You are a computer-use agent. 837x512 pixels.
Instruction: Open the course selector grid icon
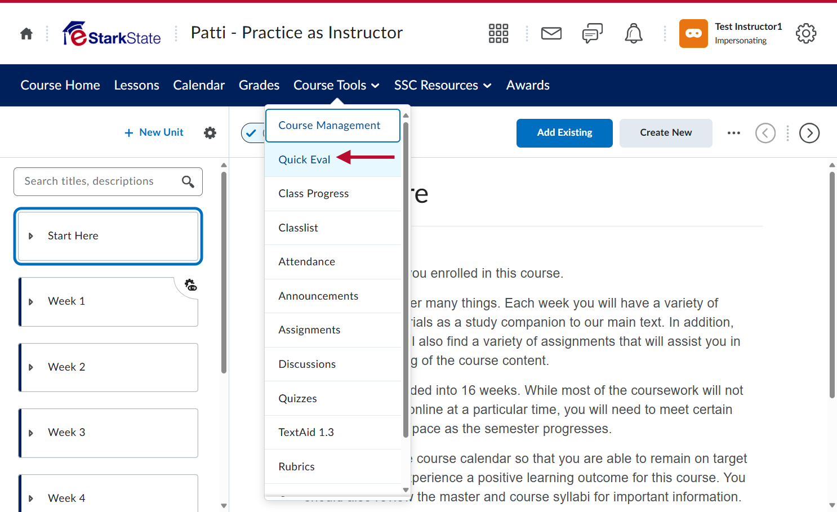pos(498,34)
